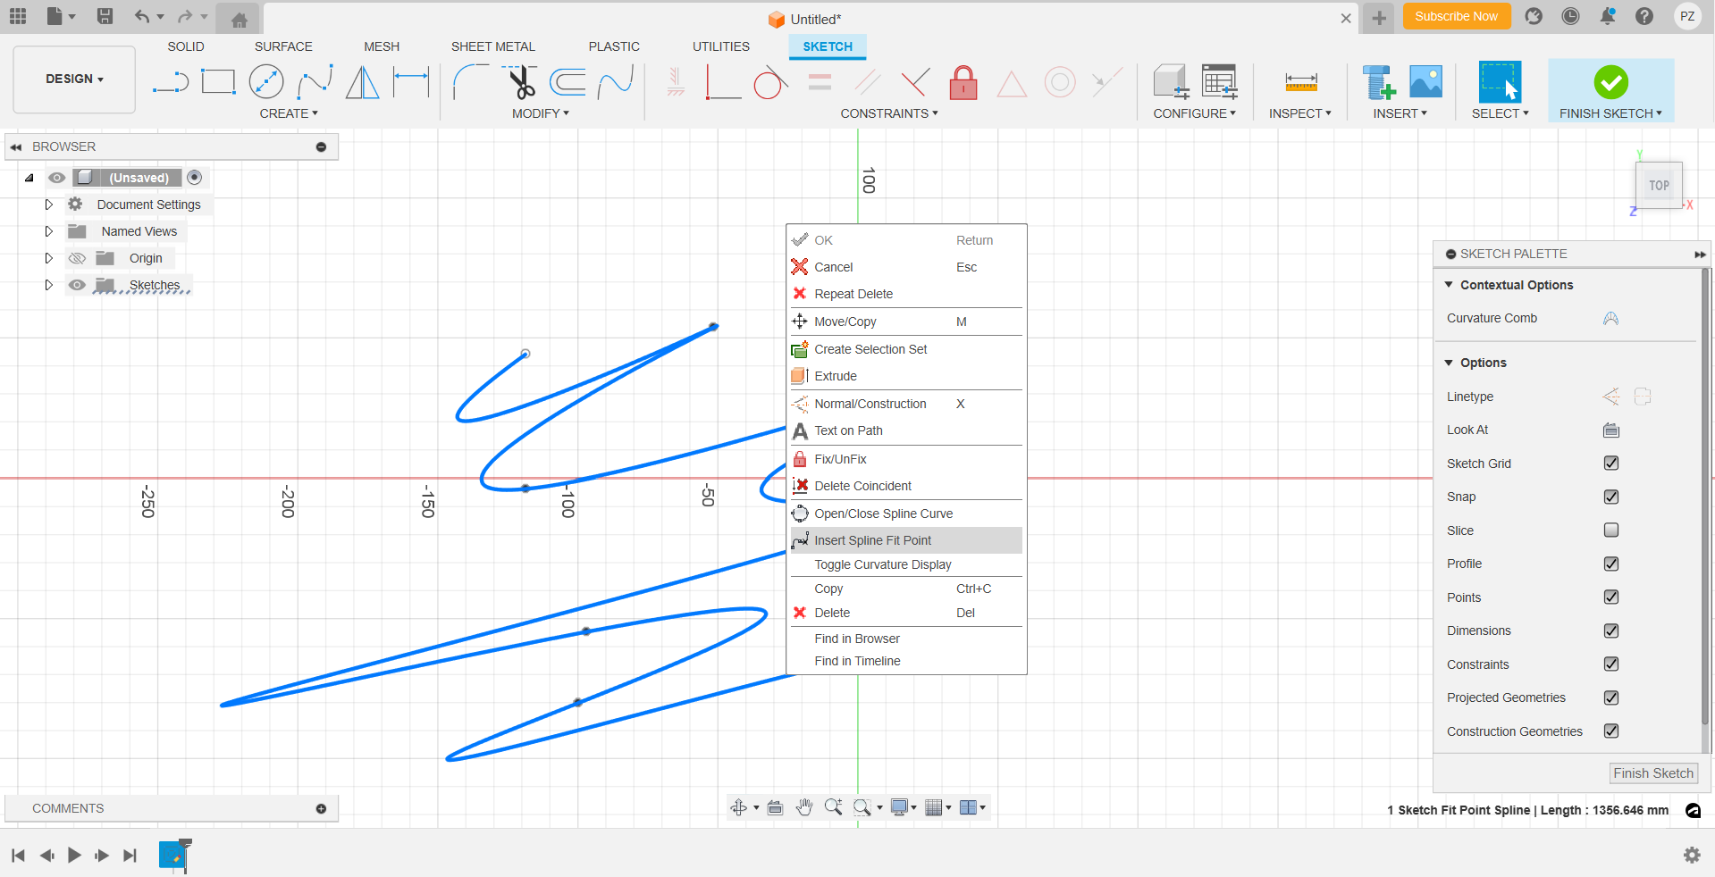Click the Look At icon in palette
The image size is (1715, 877).
(1610, 430)
